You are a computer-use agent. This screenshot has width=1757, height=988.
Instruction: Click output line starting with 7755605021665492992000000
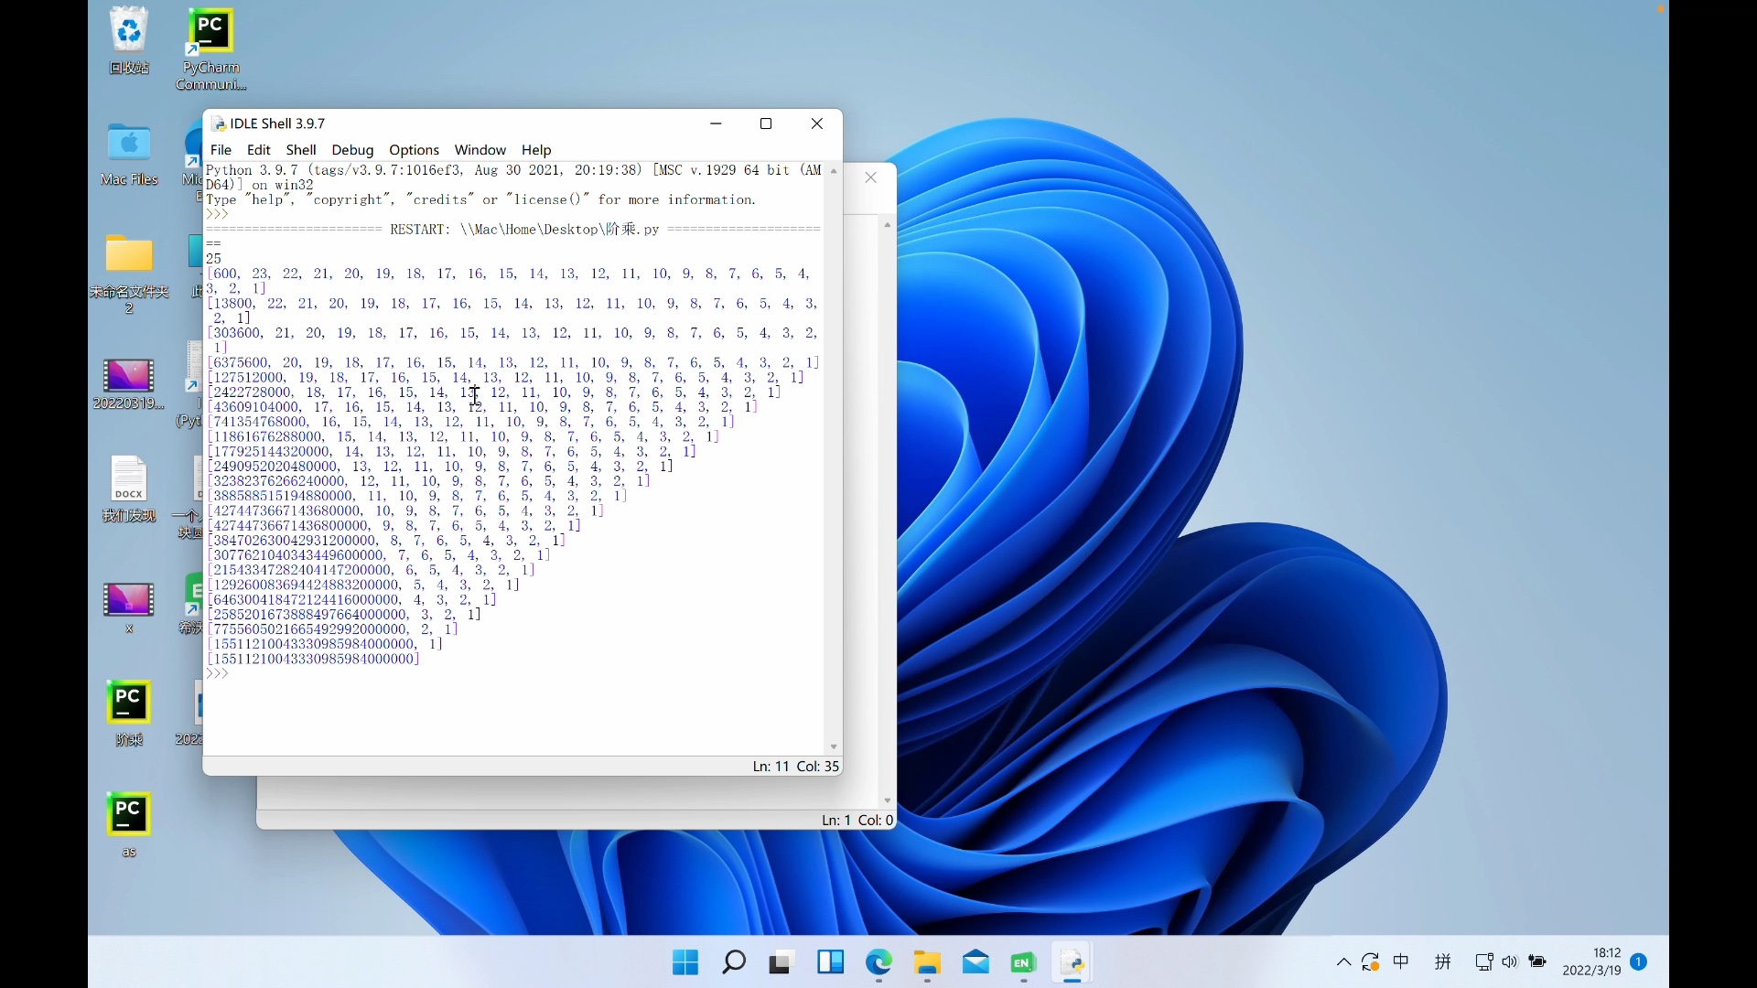tap(332, 629)
